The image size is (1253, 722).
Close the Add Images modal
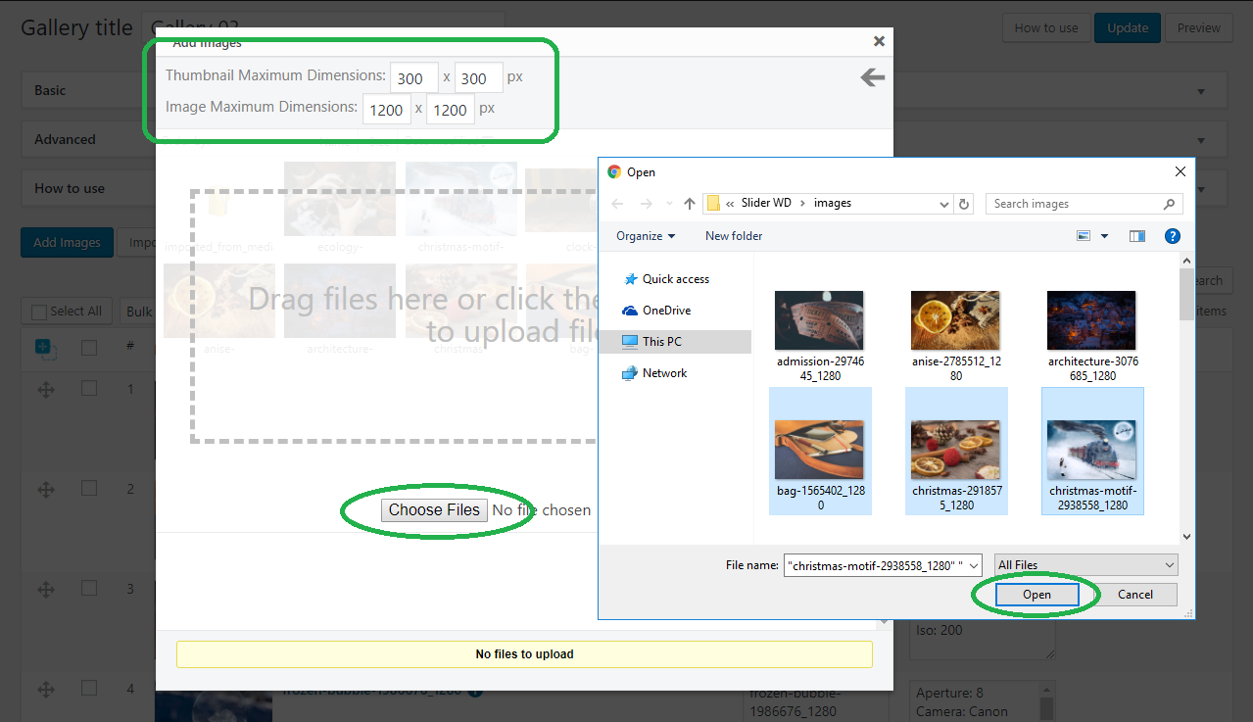click(879, 41)
